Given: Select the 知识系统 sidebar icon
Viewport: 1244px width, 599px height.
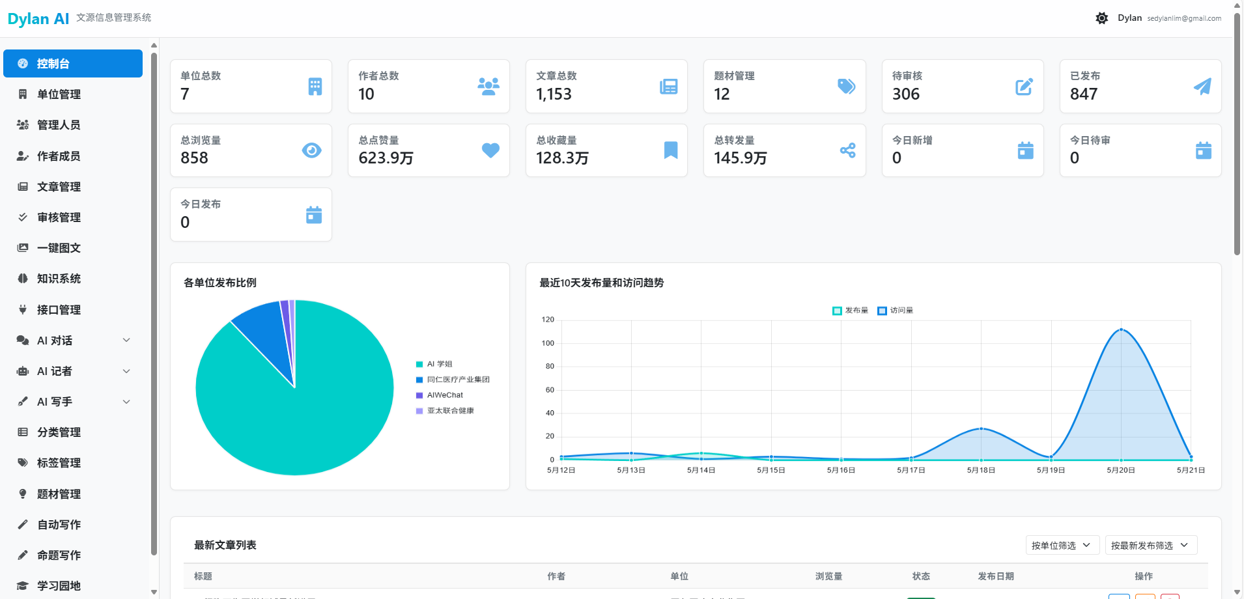Looking at the screenshot, I should point(22,278).
